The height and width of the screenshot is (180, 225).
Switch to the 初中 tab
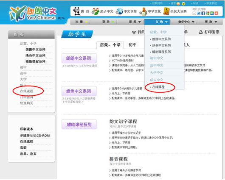coord(132,45)
